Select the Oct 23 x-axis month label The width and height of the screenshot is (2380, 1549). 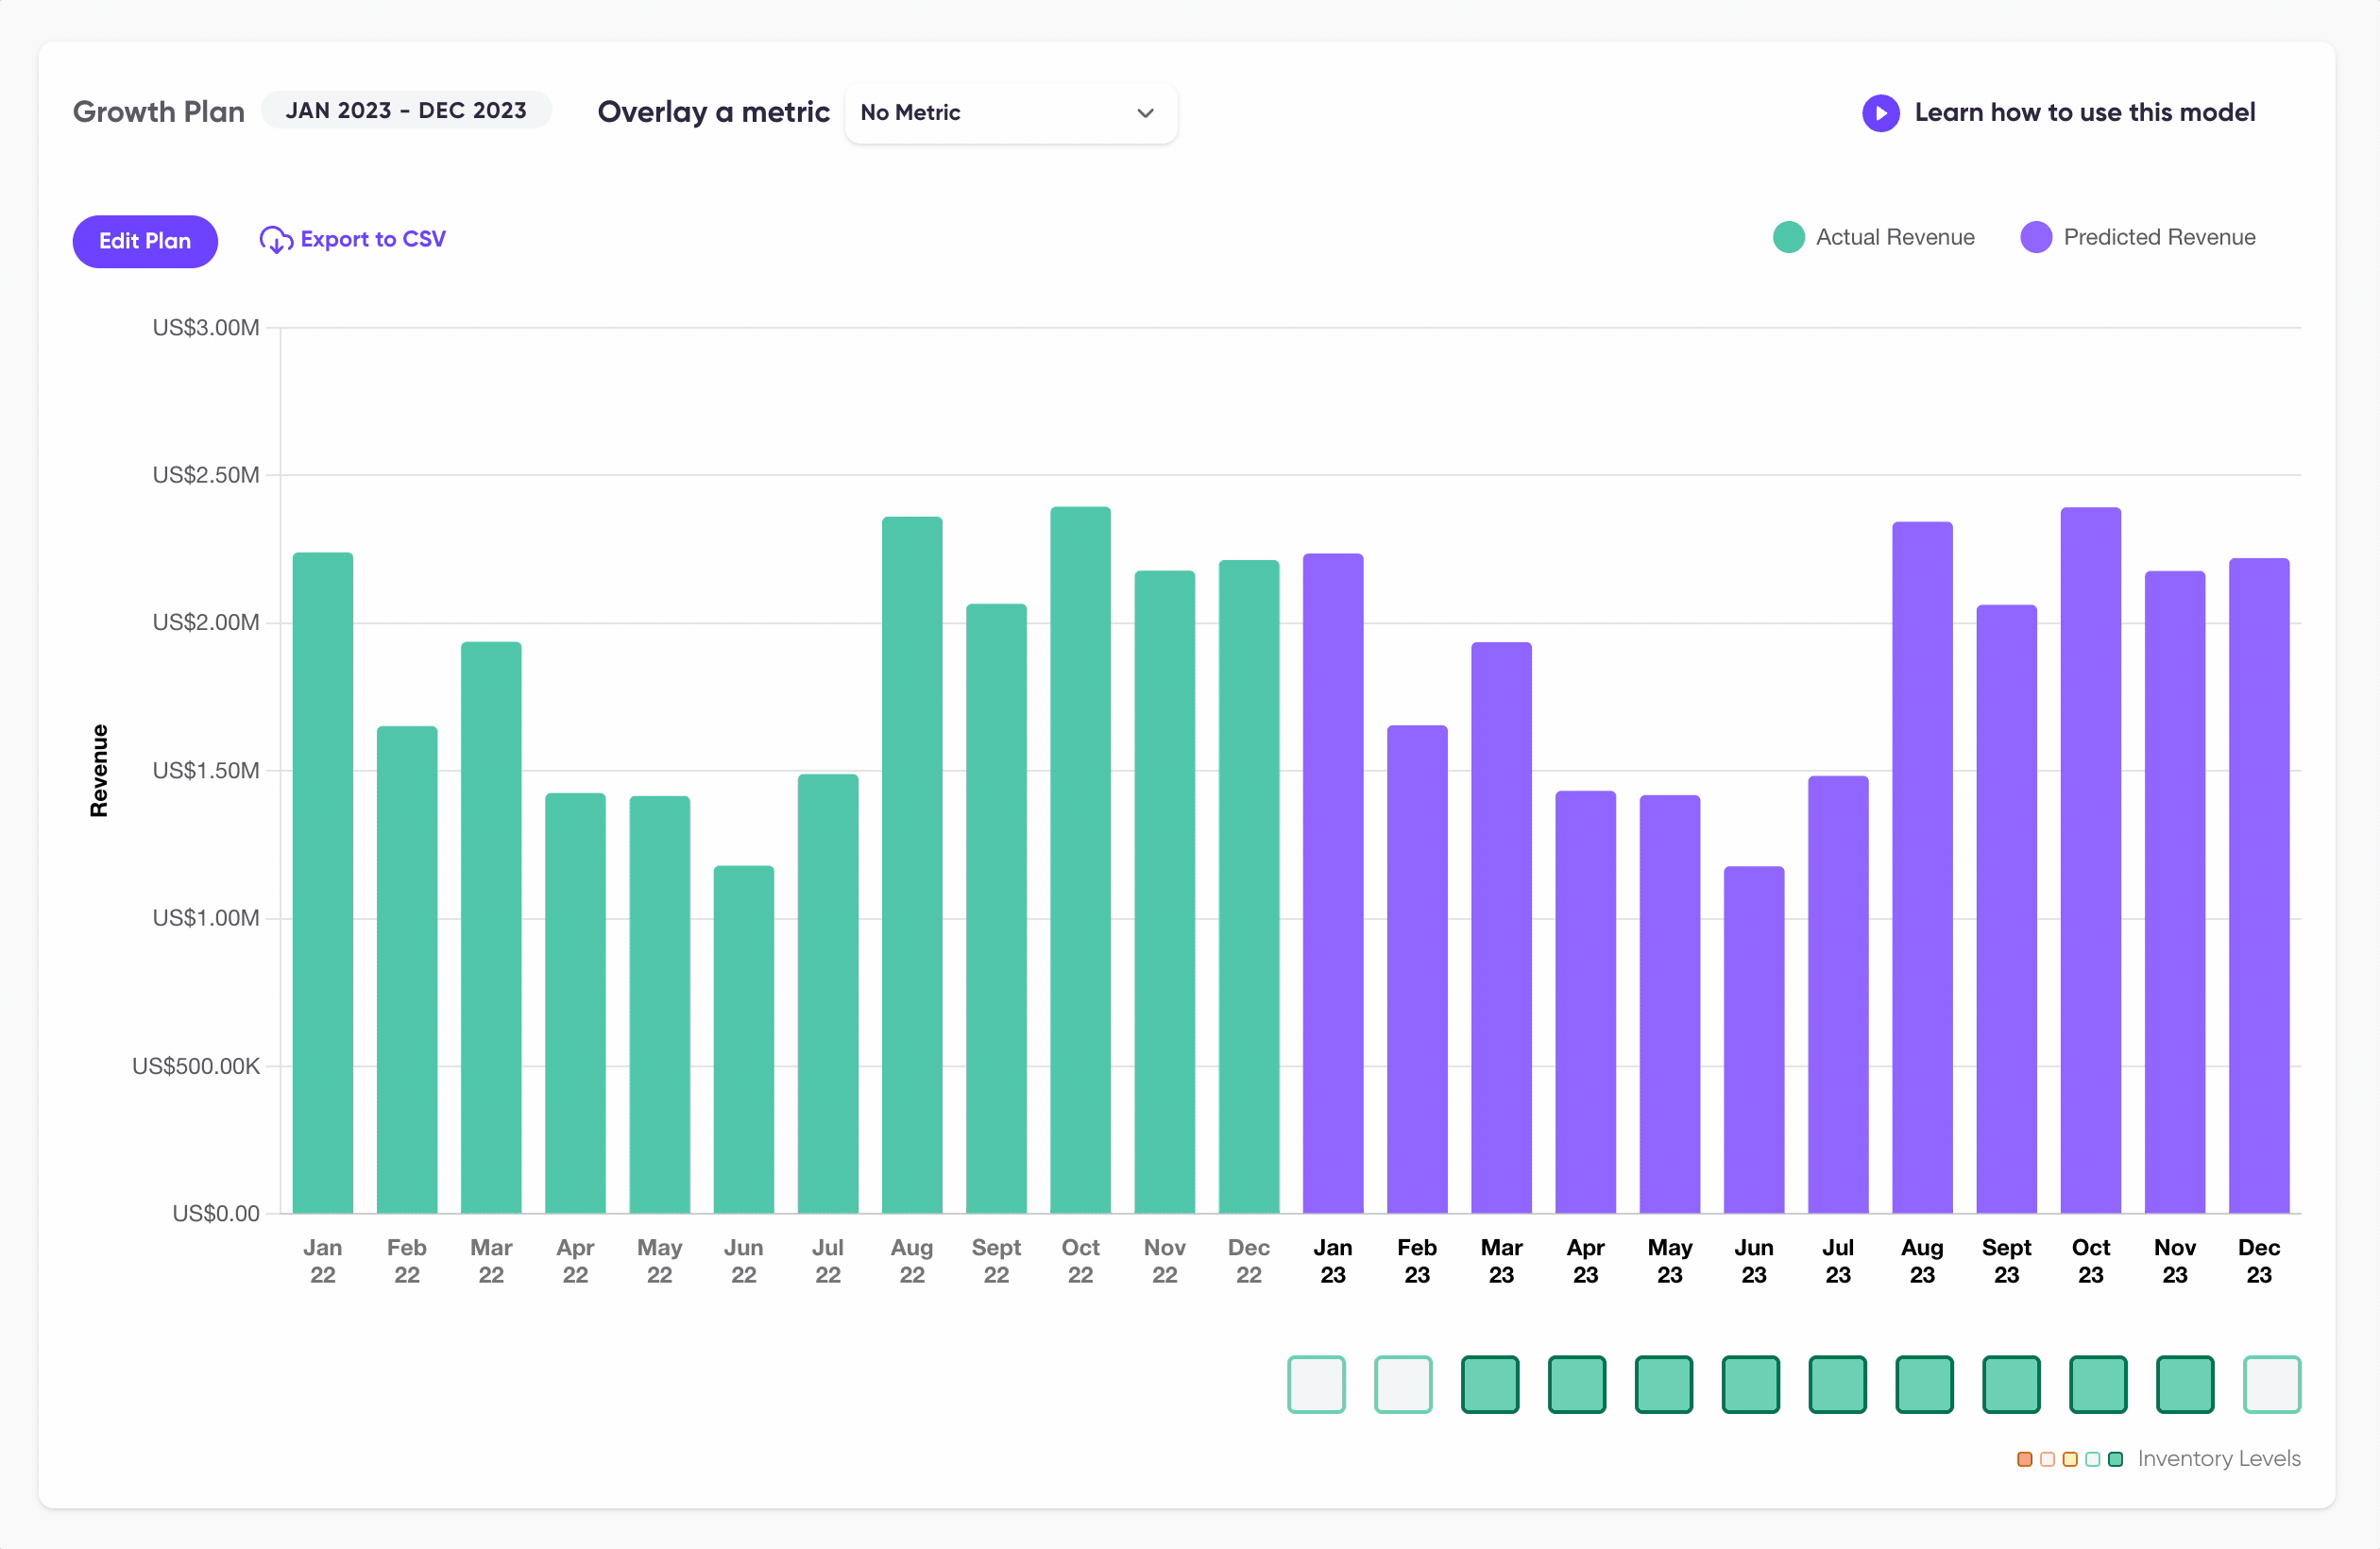coord(2090,1260)
